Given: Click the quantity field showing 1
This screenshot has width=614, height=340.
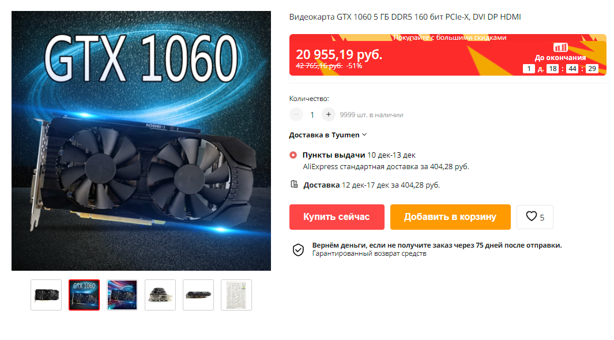Looking at the screenshot, I should (x=312, y=115).
